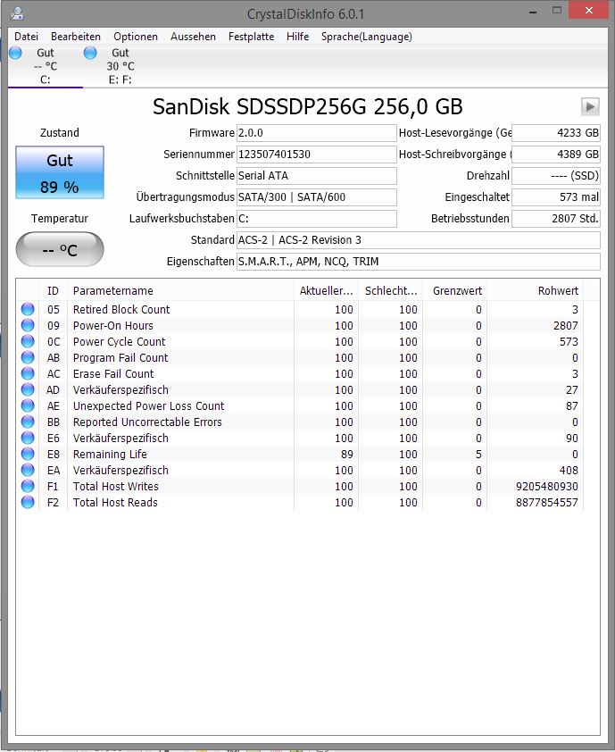Open the Sprache(Language) menu

click(x=367, y=37)
